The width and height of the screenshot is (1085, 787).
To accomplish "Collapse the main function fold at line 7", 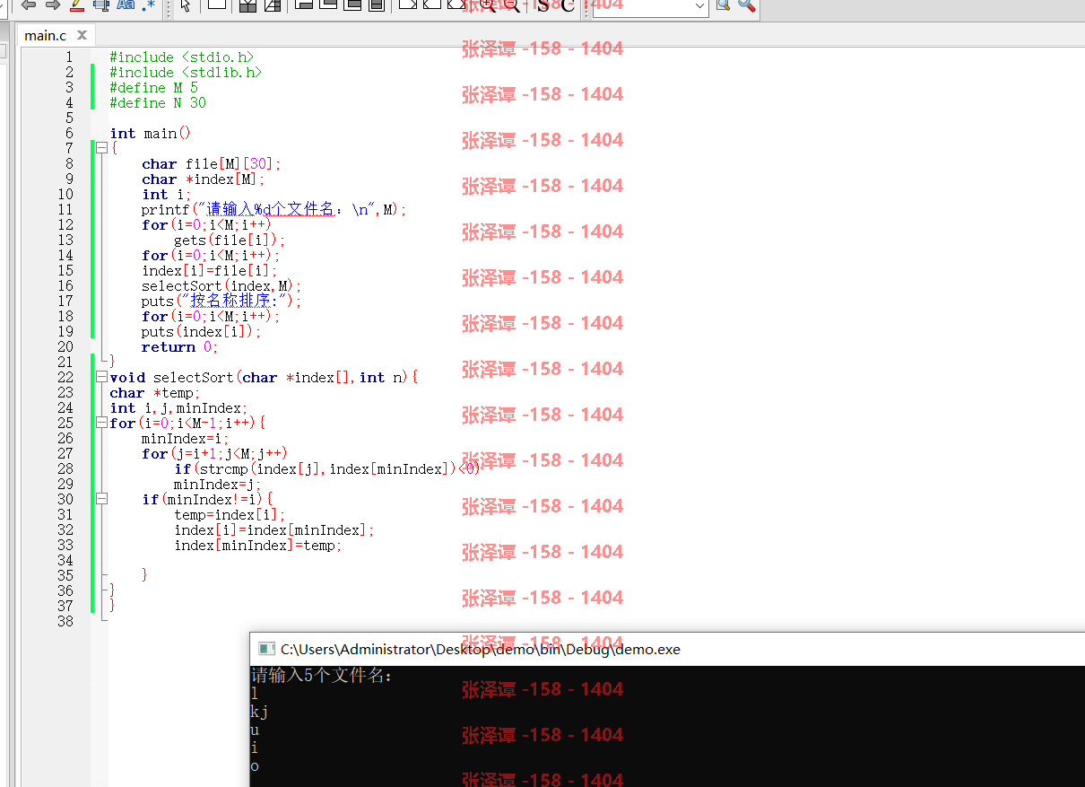I will (101, 149).
